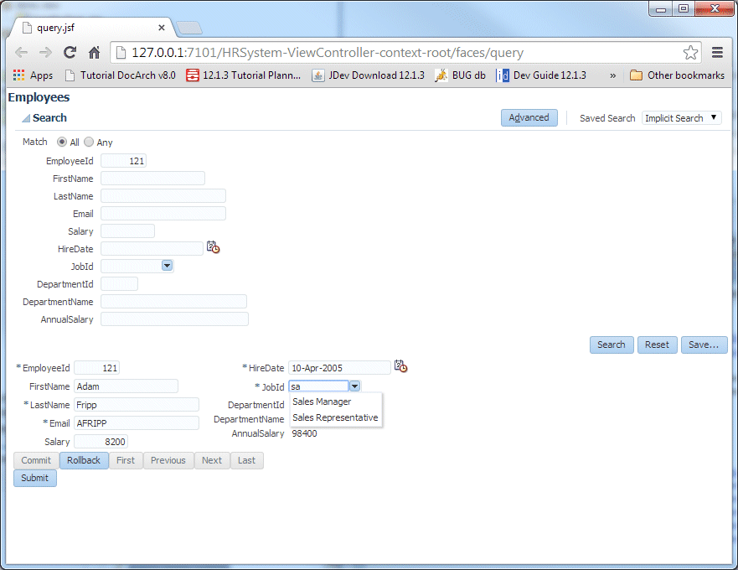Open the search HireDate calendar picker
The width and height of the screenshot is (738, 570).
[214, 247]
